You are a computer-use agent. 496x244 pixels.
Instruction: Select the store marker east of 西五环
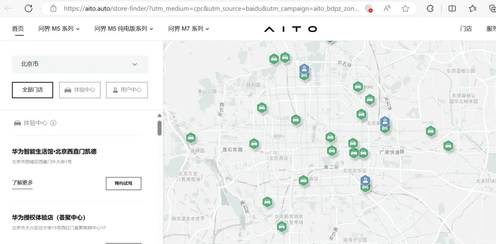[x=262, y=108]
